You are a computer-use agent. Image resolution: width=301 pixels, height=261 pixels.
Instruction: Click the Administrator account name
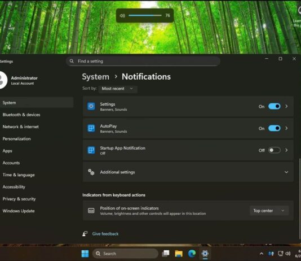24,78
